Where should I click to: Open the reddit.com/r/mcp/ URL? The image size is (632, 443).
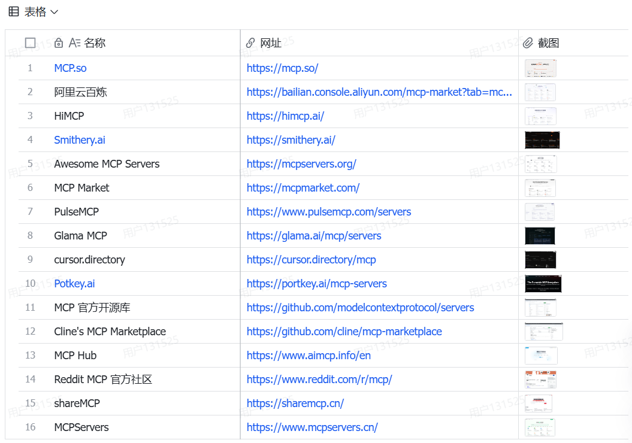319,380
